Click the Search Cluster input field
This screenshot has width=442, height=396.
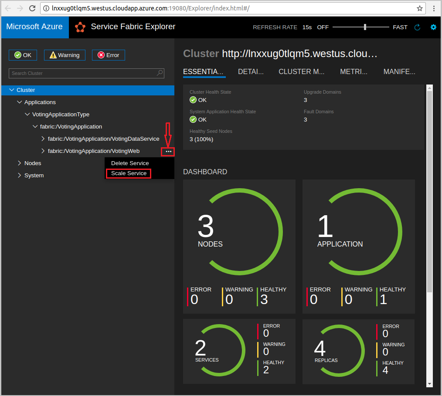(83, 73)
